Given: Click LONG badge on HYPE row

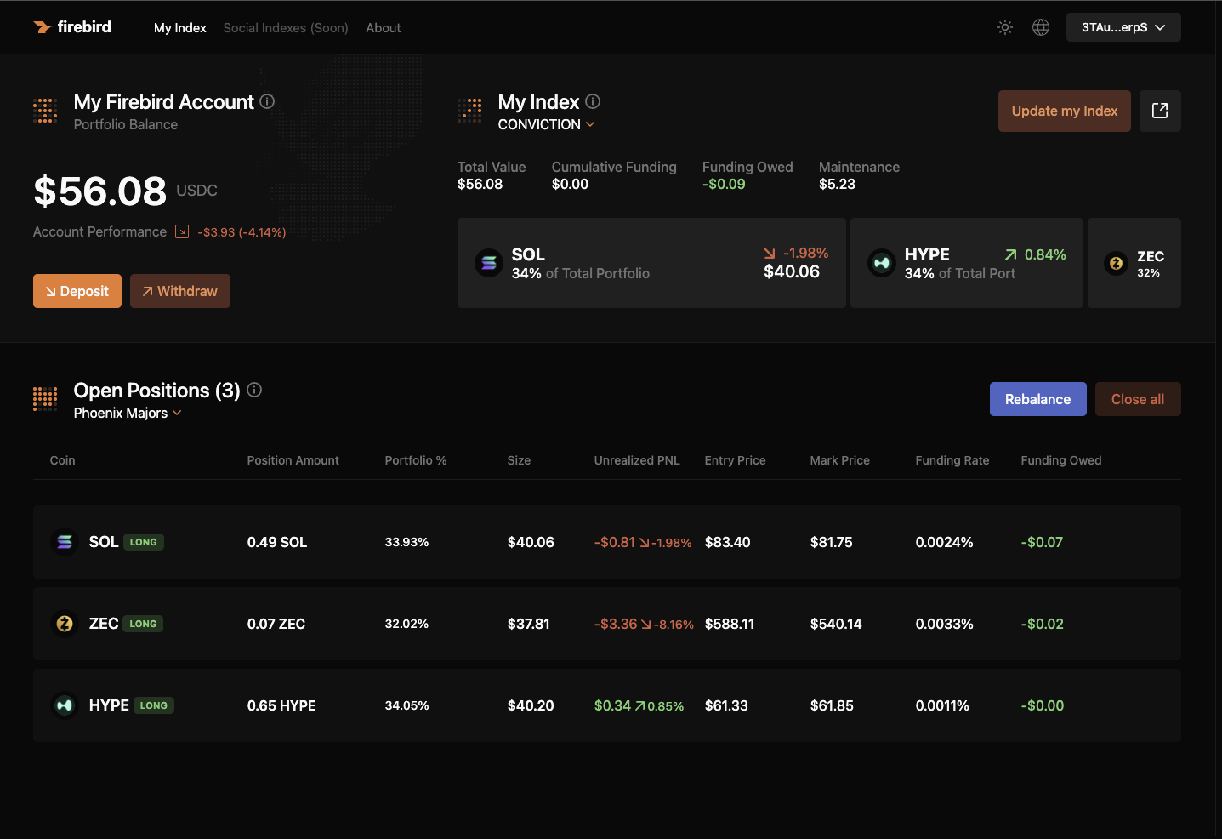Looking at the screenshot, I should tap(154, 705).
